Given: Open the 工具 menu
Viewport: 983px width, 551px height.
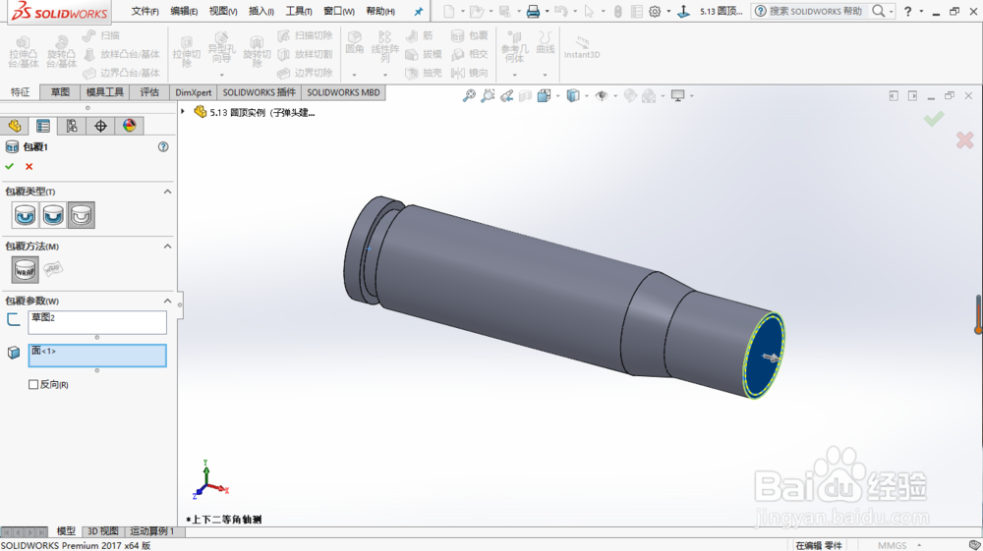Looking at the screenshot, I should pos(299,11).
